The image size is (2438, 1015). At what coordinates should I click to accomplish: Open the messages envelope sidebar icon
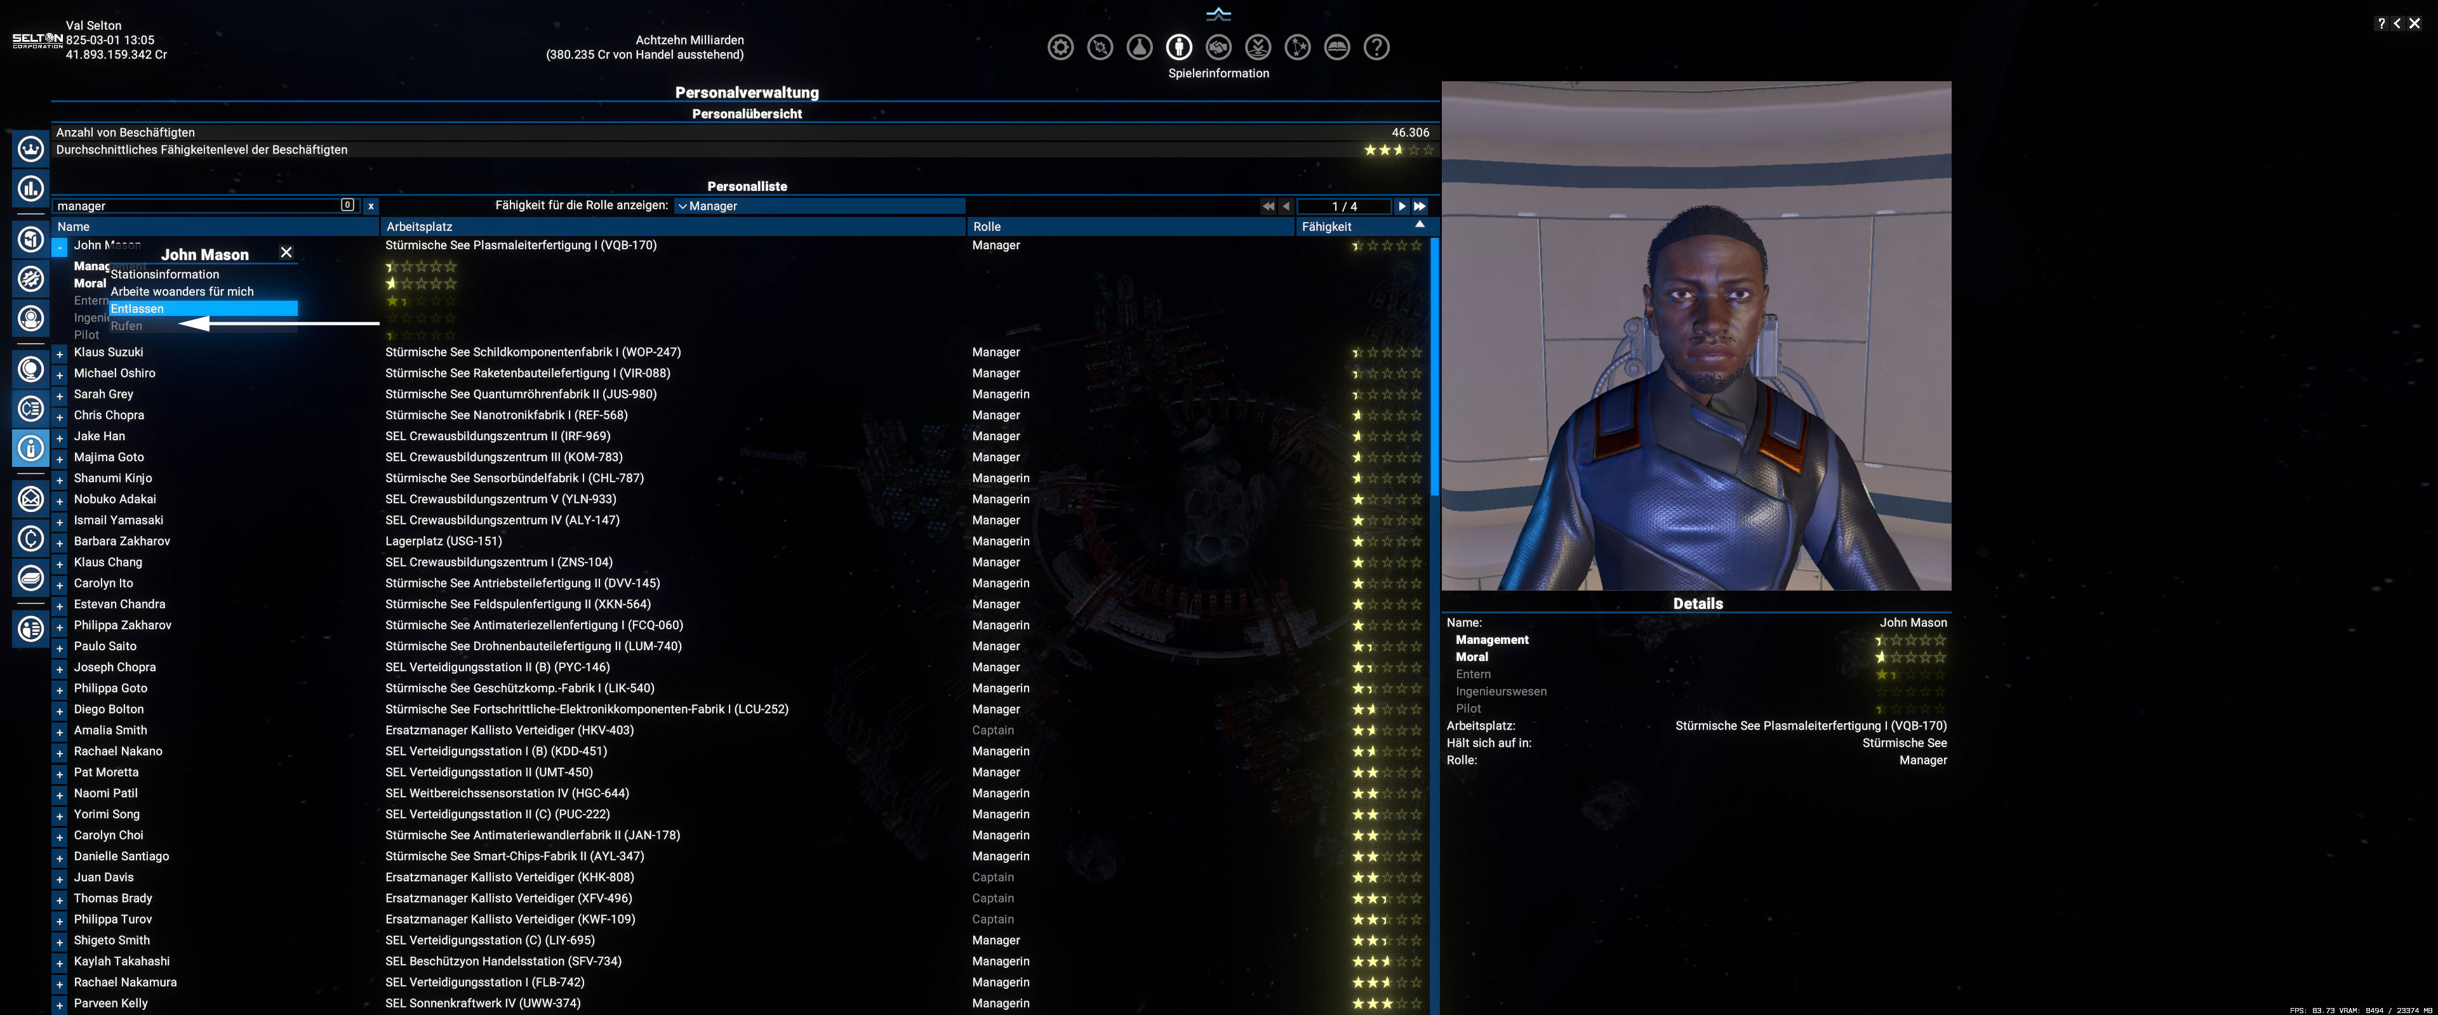click(30, 499)
